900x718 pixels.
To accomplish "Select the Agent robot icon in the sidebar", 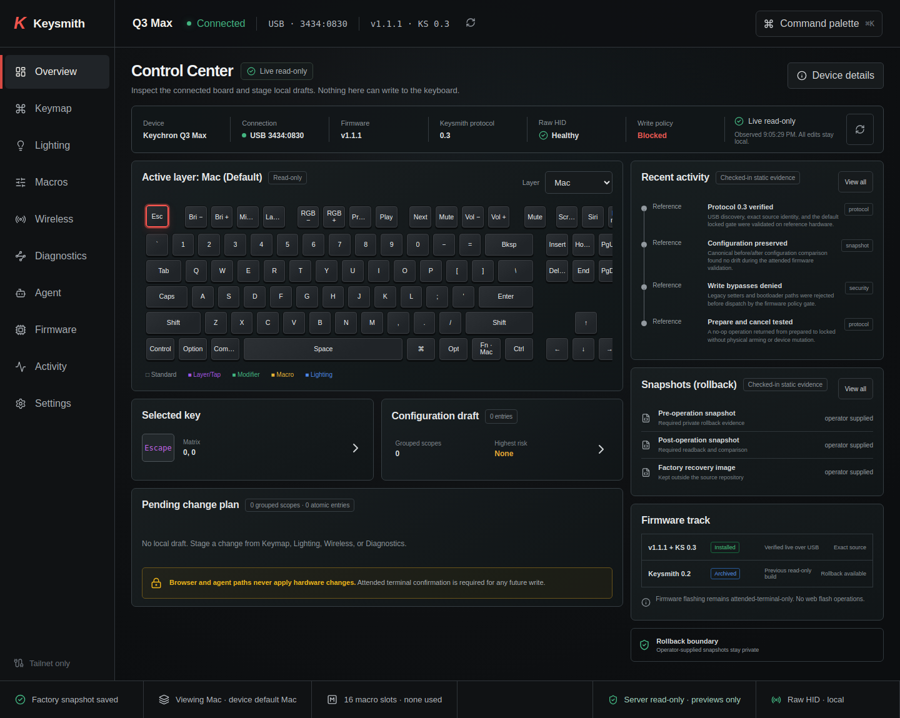I will click(21, 293).
